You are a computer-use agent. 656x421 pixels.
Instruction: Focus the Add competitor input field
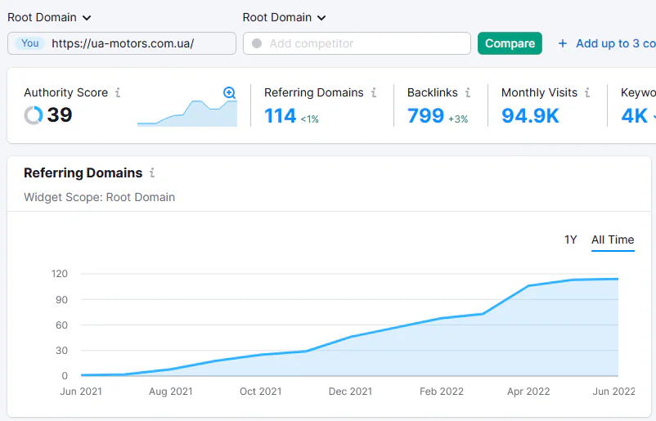click(x=357, y=43)
